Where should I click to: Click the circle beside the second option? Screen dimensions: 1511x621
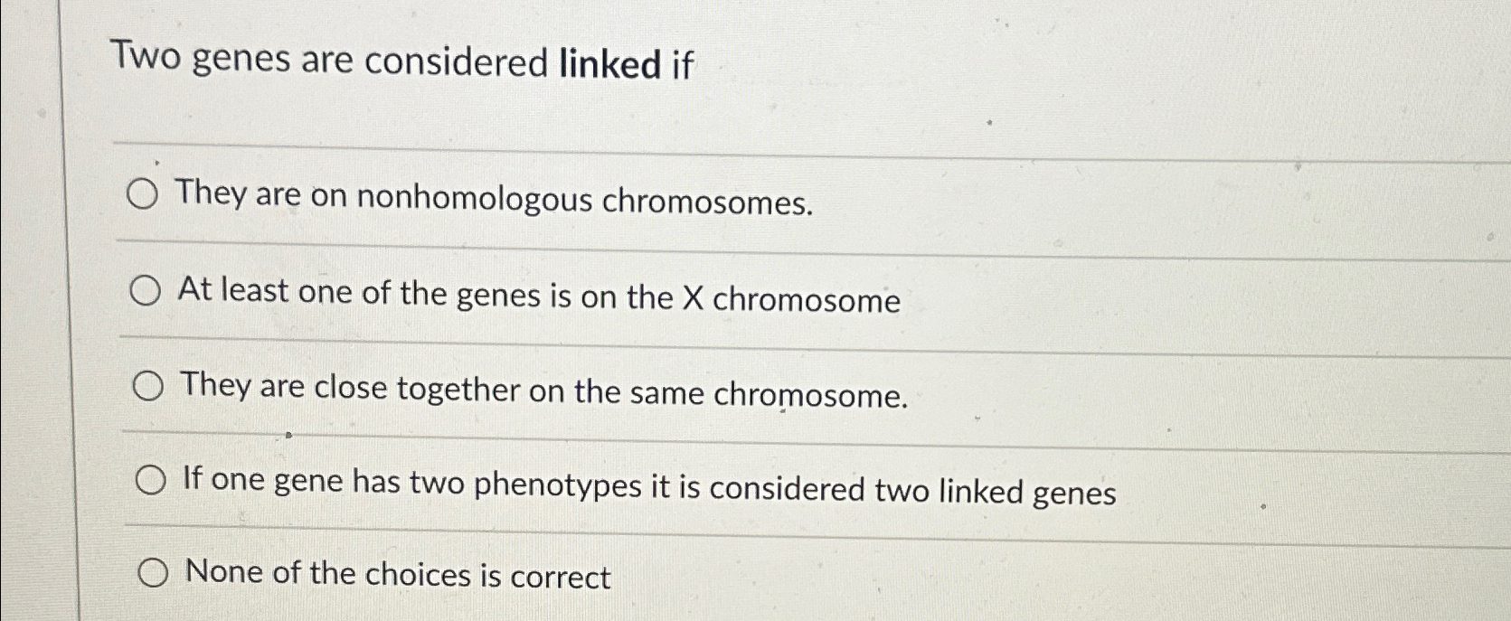click(146, 291)
